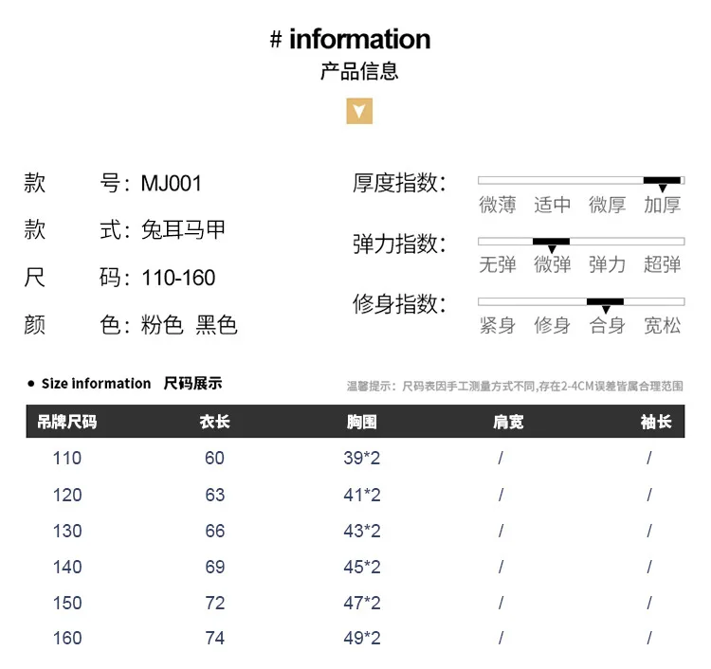Select the '# information' heading
Image resolution: width=711 pixels, height=669 pixels.
350,39
